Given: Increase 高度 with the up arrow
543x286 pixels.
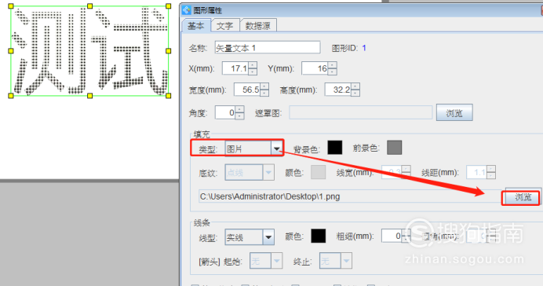Looking at the screenshot, I should 355,86.
